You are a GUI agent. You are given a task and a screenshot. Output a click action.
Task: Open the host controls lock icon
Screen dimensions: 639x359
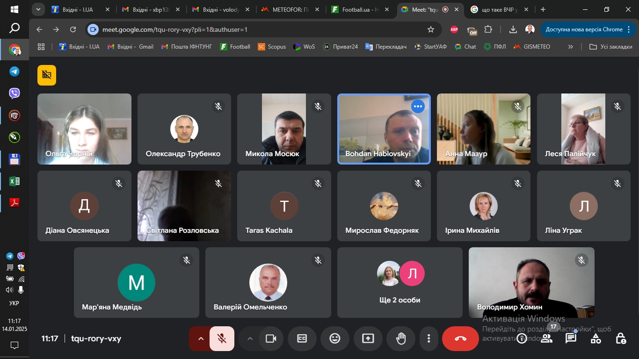tap(620, 338)
